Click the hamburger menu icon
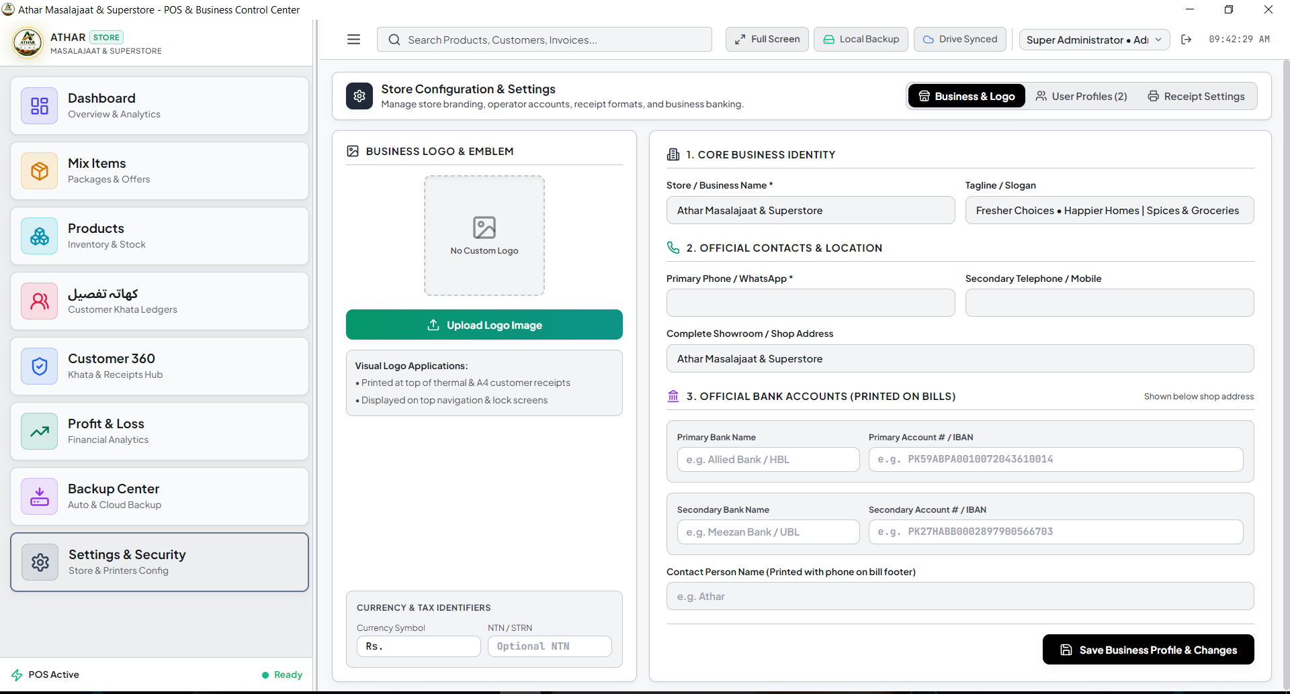This screenshot has height=694, width=1290. coord(353,40)
